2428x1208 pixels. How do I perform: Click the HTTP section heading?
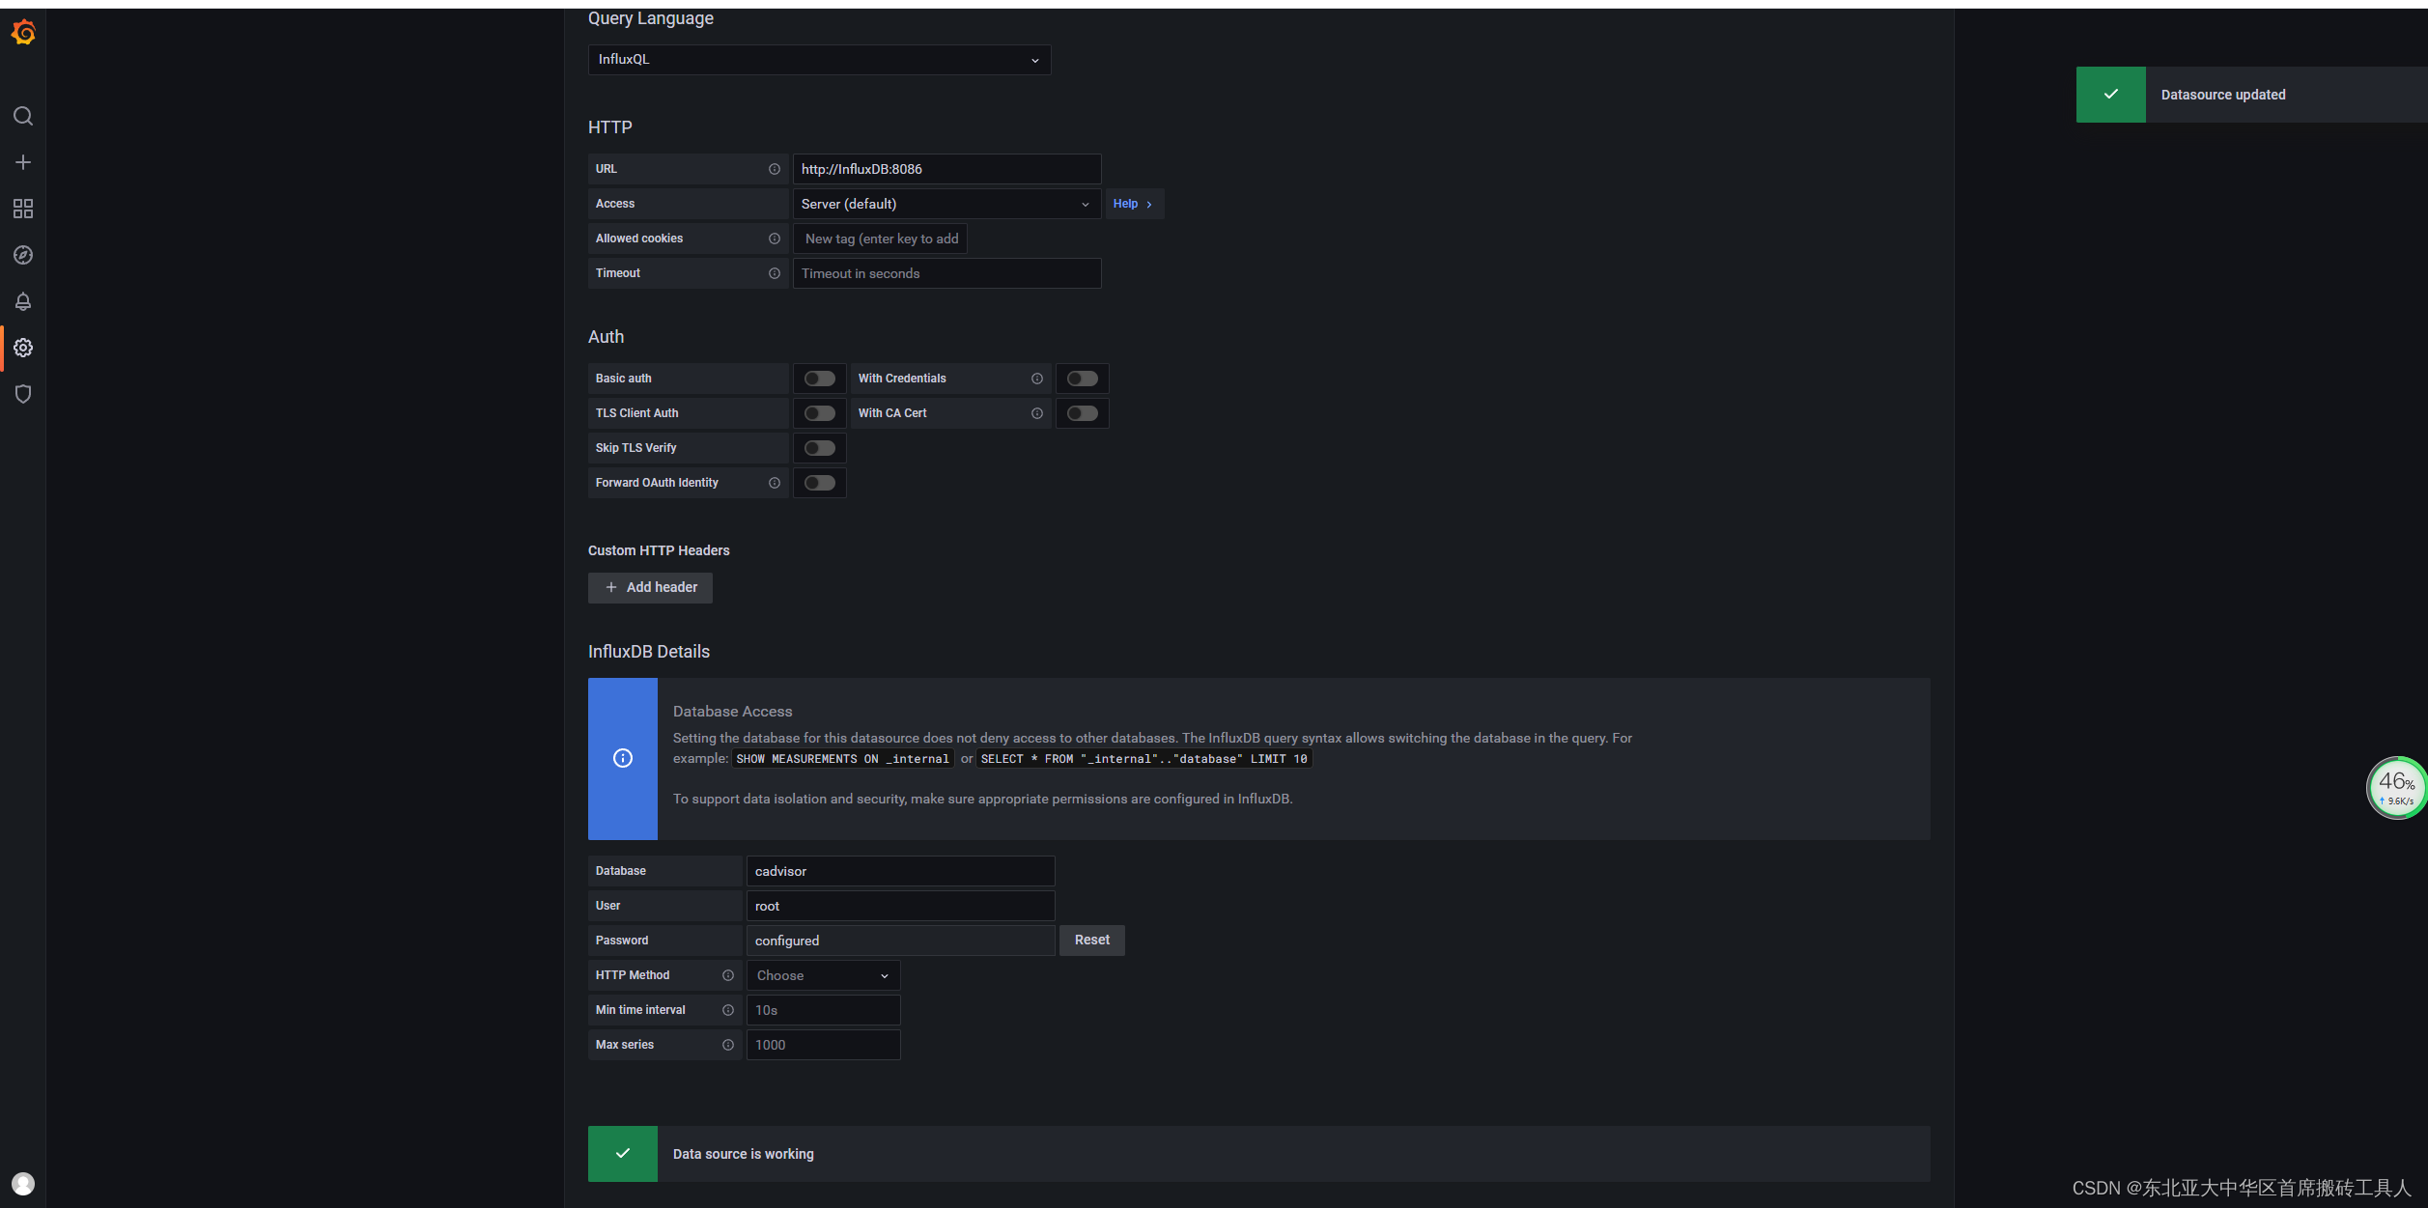pyautogui.click(x=609, y=127)
